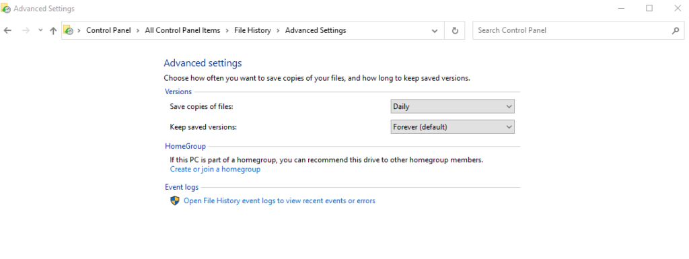
Task: Open the Keep saved versions dropdown
Action: [452, 127]
